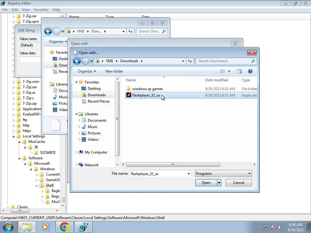Go back in the background Explorer window

click(x=48, y=31)
